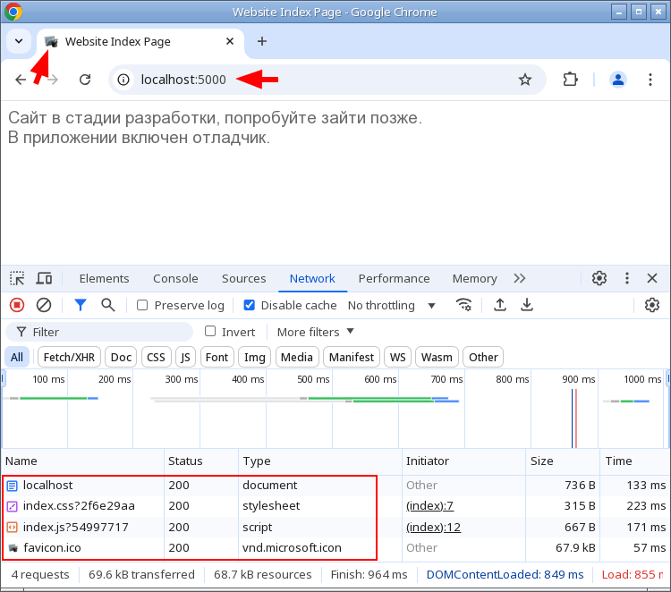Screen dimensions: 671x592
Task: Open the tab search dropdown chevron
Action: tap(19, 41)
